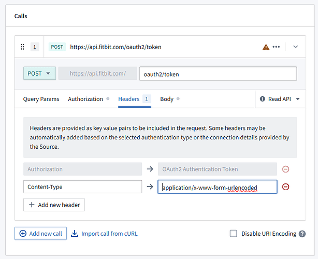Screen dimensions: 318x259
Task: Switch to the Query Params tab
Action: coord(41,99)
